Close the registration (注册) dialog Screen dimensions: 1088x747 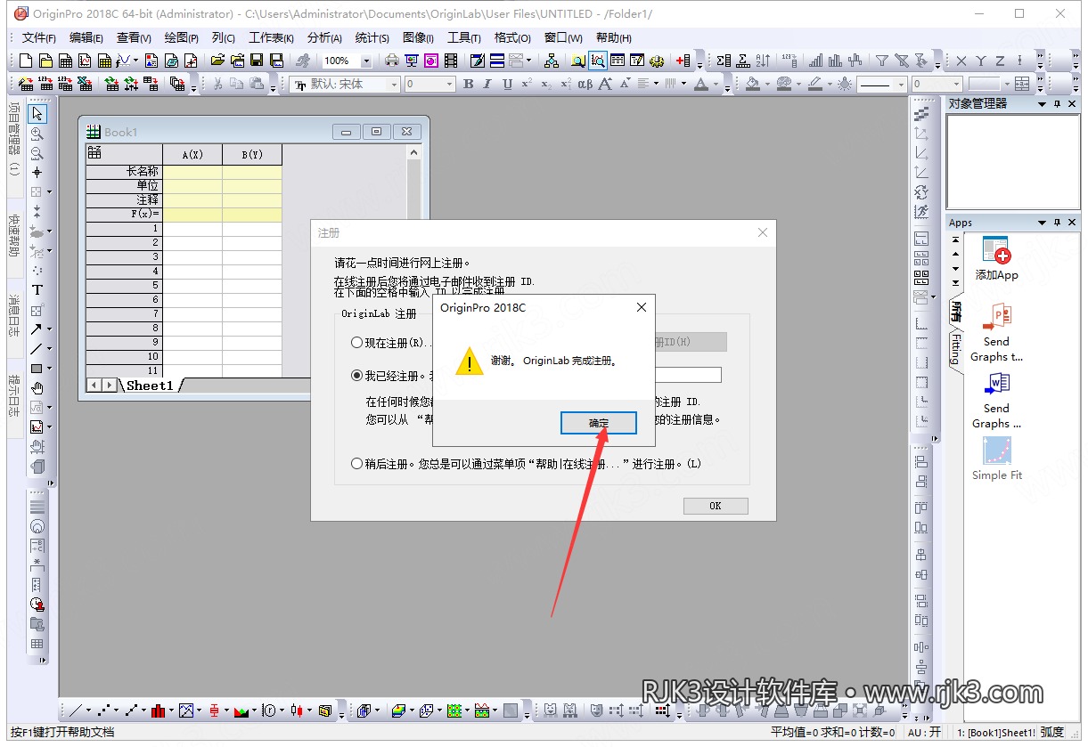(763, 232)
